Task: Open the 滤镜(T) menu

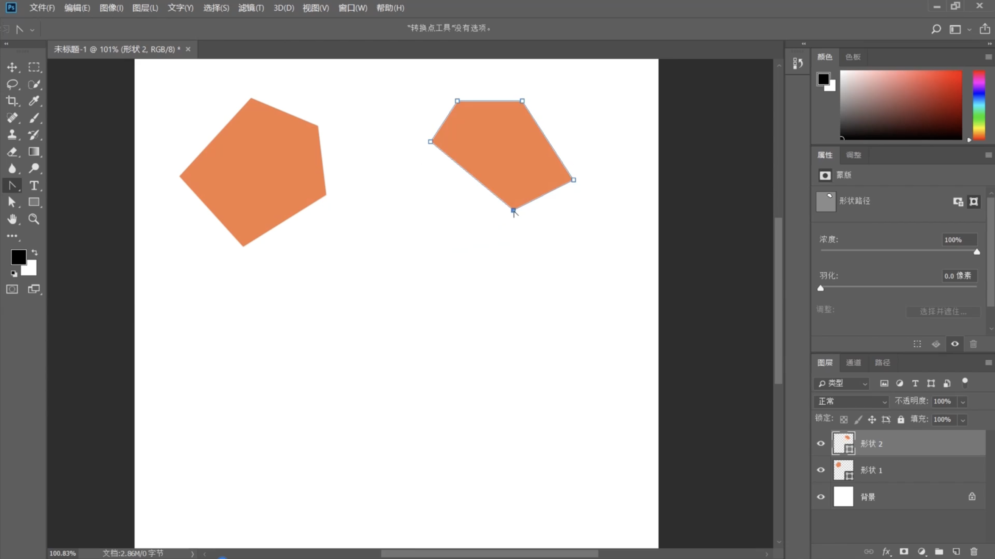Action: tap(251, 8)
